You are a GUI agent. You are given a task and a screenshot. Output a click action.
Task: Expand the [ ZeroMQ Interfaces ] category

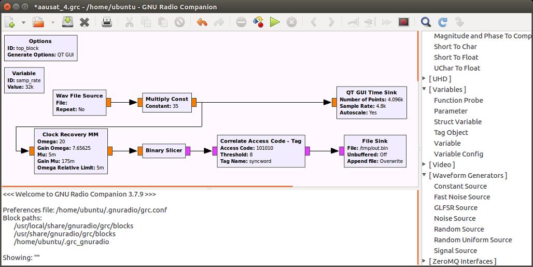tap(424, 261)
